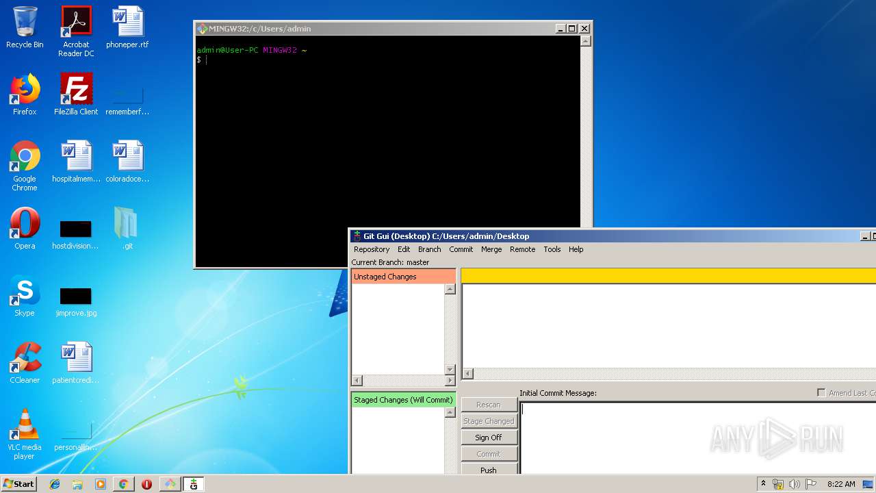Click in the commit message field
Screen dimensions: 876x493
pyautogui.click(x=697, y=438)
